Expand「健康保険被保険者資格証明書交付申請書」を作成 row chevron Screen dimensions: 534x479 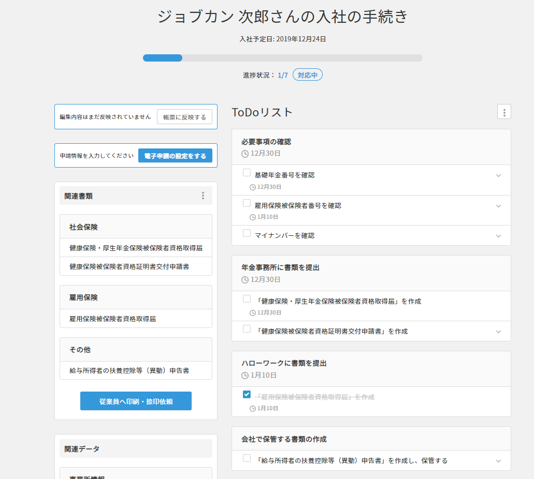[x=498, y=332]
